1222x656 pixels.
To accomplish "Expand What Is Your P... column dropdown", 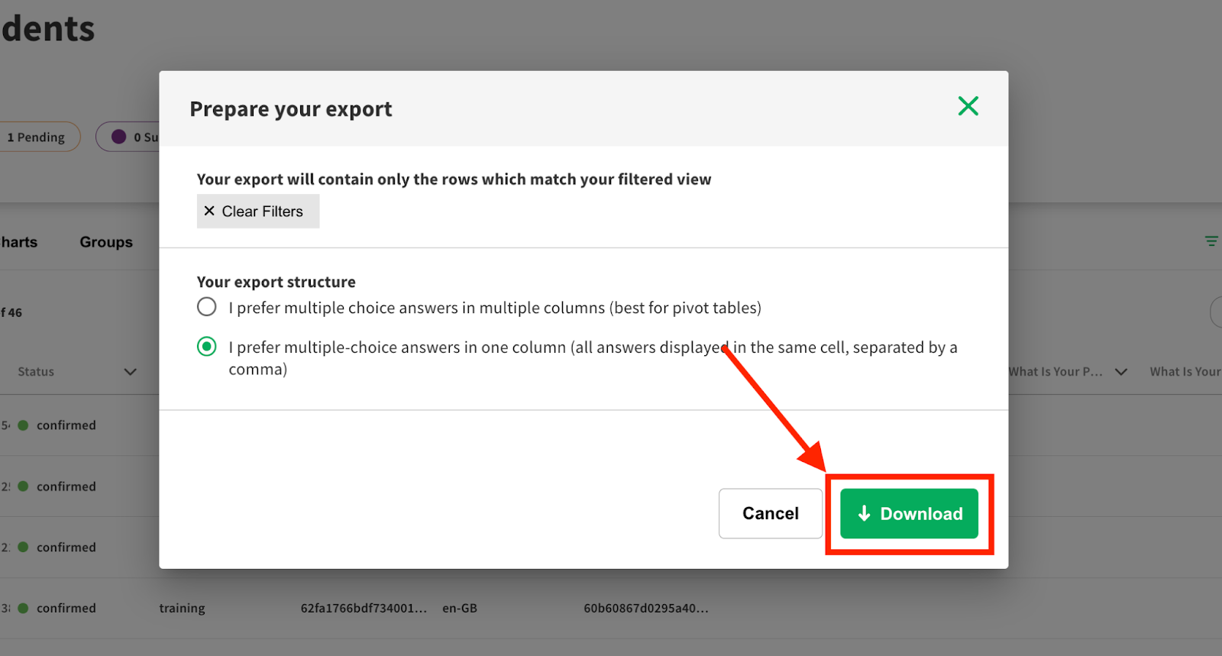I will coord(1120,372).
